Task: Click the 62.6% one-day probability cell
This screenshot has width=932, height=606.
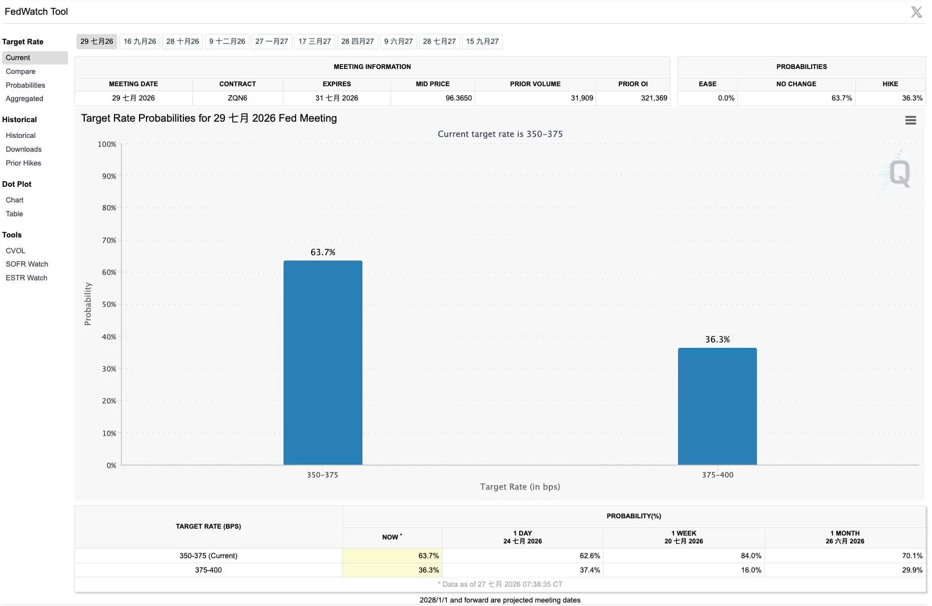Action: [523, 556]
